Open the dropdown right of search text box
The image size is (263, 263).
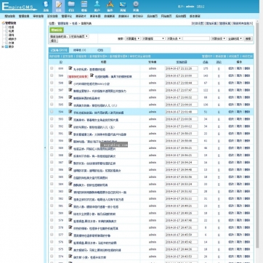pos(219,39)
